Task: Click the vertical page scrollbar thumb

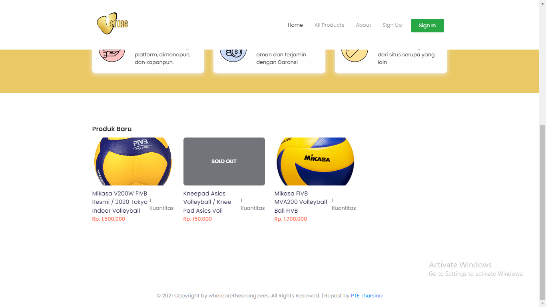Action: tap(542, 212)
